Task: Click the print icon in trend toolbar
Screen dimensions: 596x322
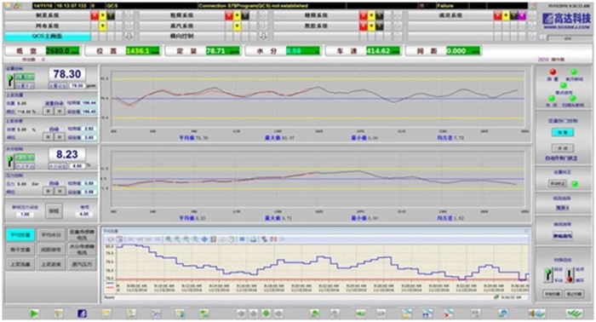Action: click(x=253, y=239)
